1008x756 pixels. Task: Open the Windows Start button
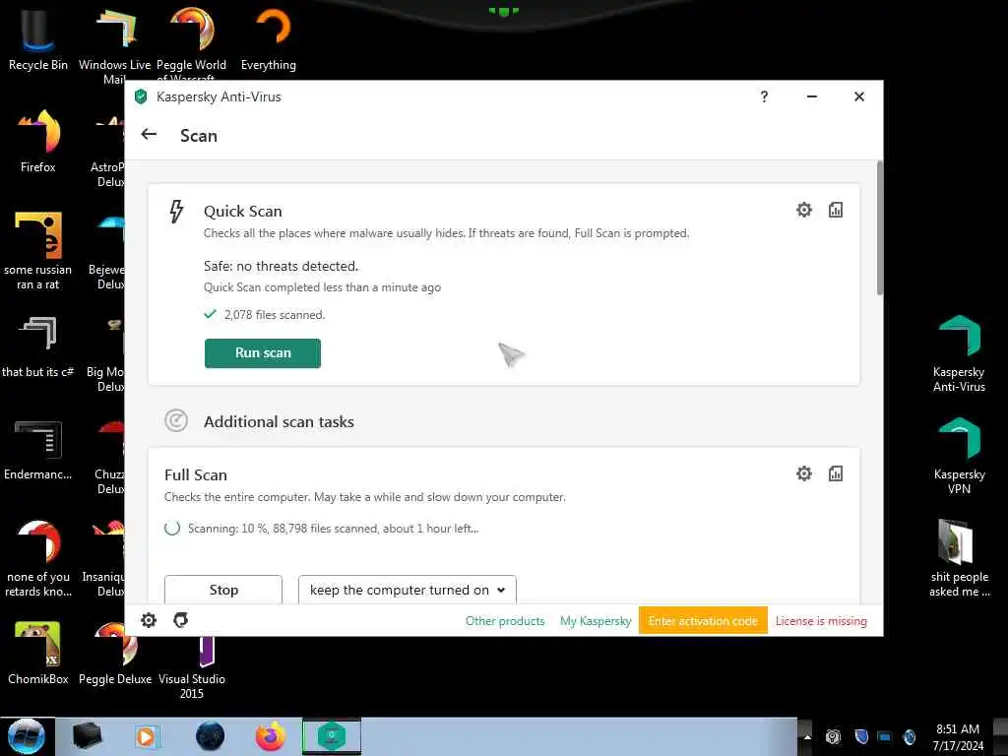[x=27, y=736]
